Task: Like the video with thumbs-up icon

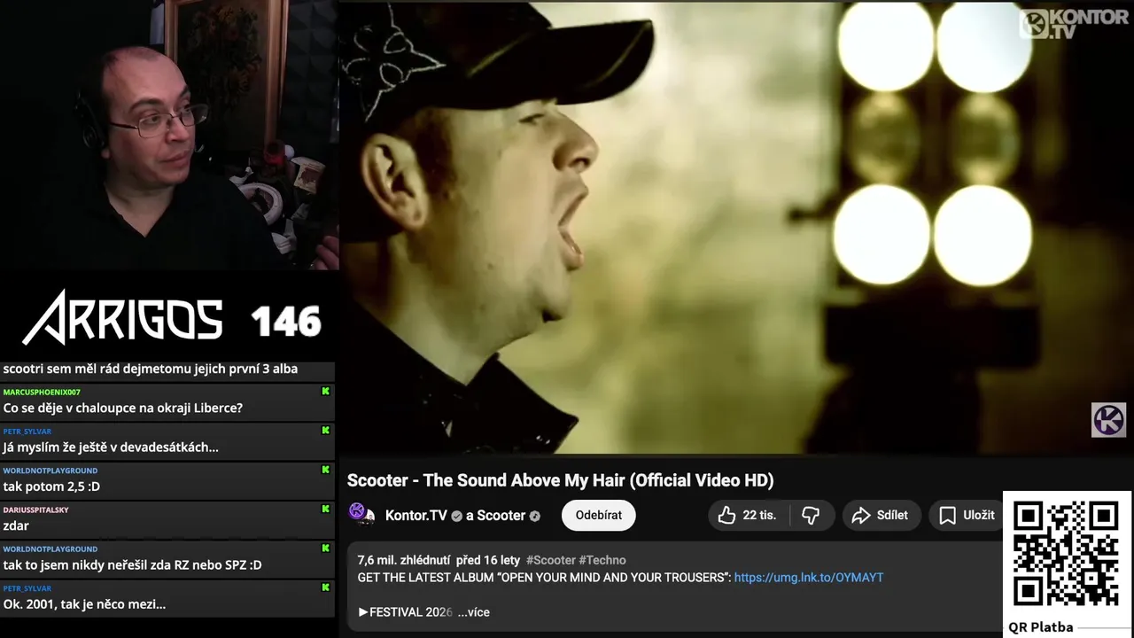Action: point(747,515)
